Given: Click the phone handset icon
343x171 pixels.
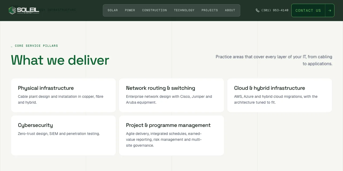Looking at the screenshot, I should point(258,10).
